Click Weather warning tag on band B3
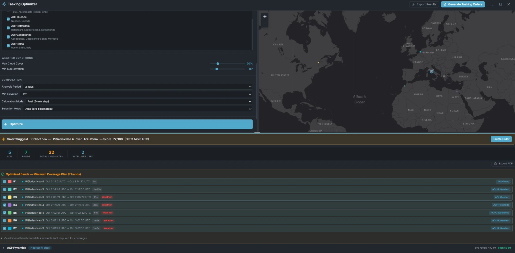The image size is (515, 253). [107, 197]
